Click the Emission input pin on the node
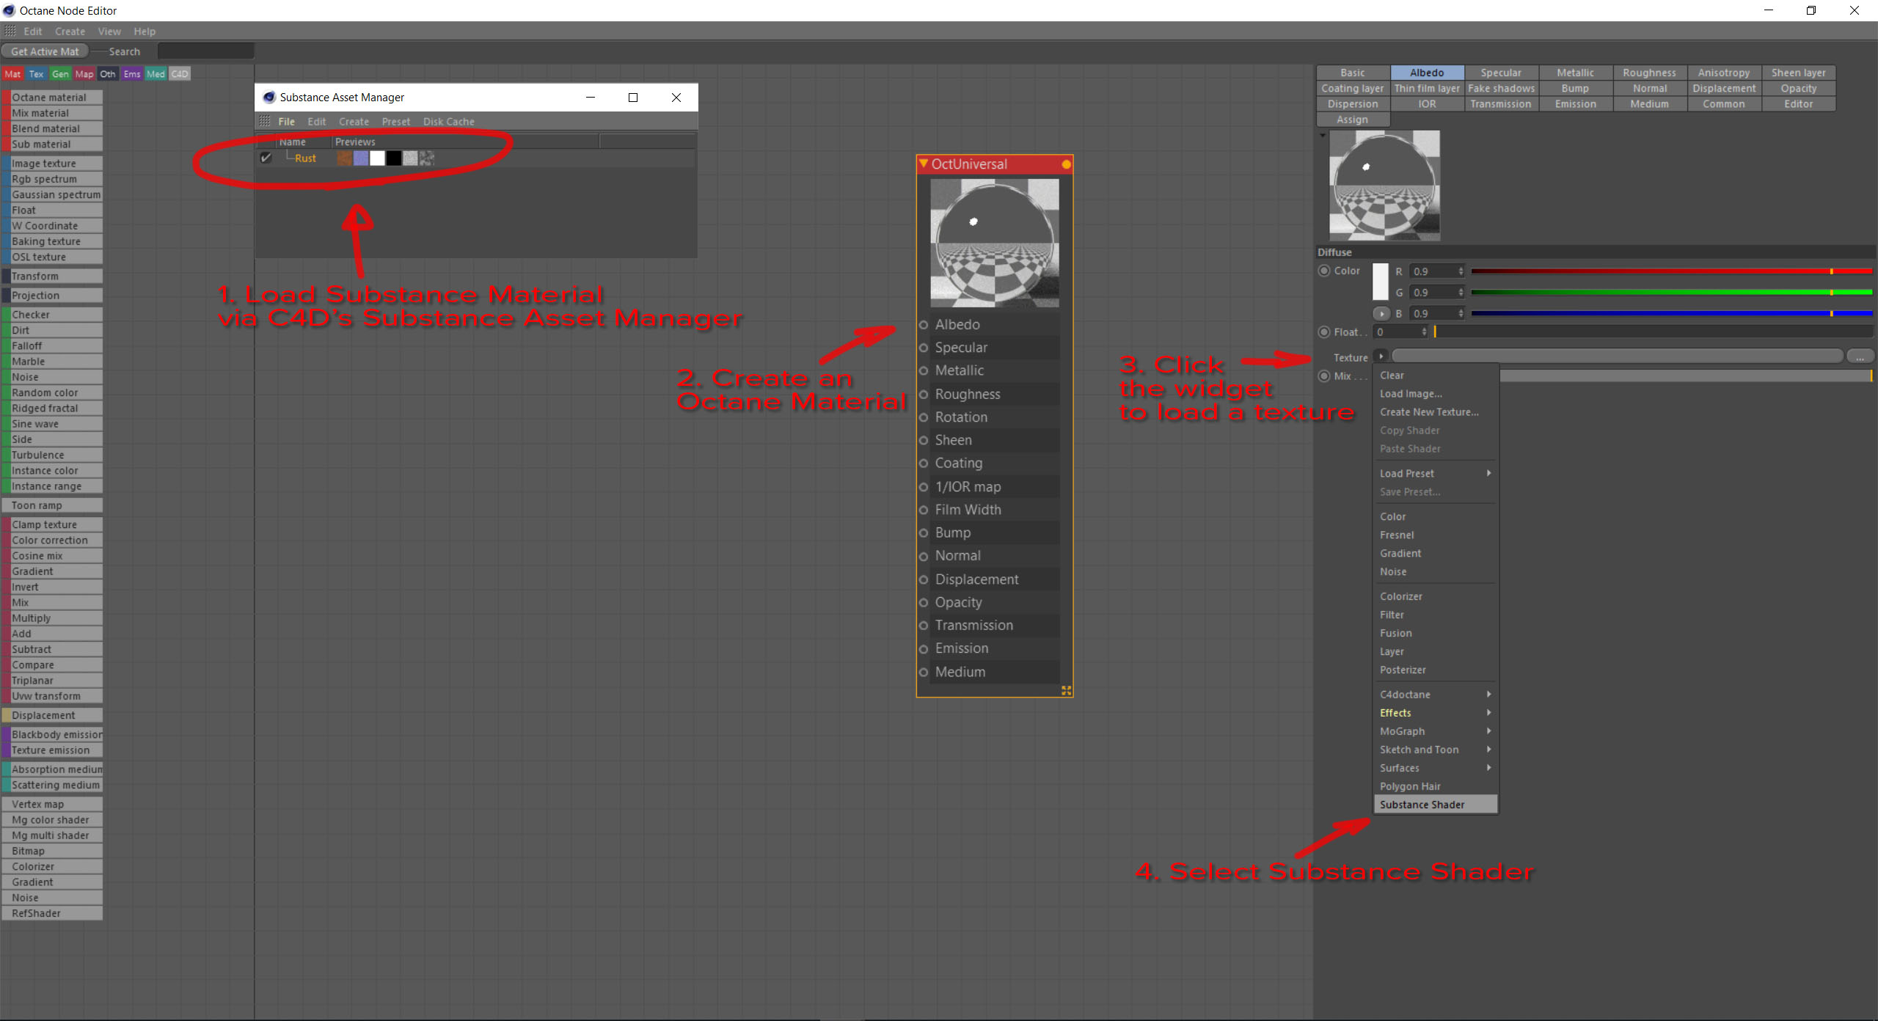1878x1021 pixels. pos(924,649)
